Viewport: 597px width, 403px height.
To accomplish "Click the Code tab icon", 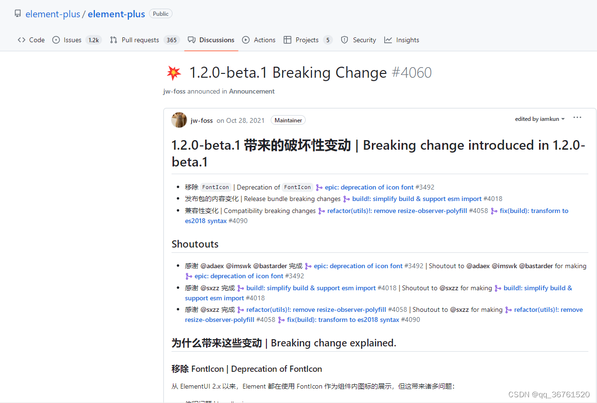I will 22,40.
